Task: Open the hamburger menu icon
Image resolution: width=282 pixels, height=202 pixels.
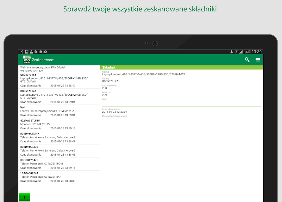Action: [x=258, y=60]
